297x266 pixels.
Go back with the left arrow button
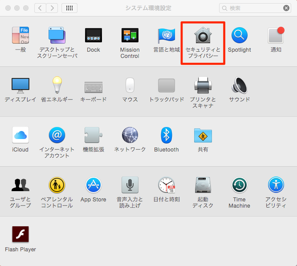pyautogui.click(x=40, y=8)
